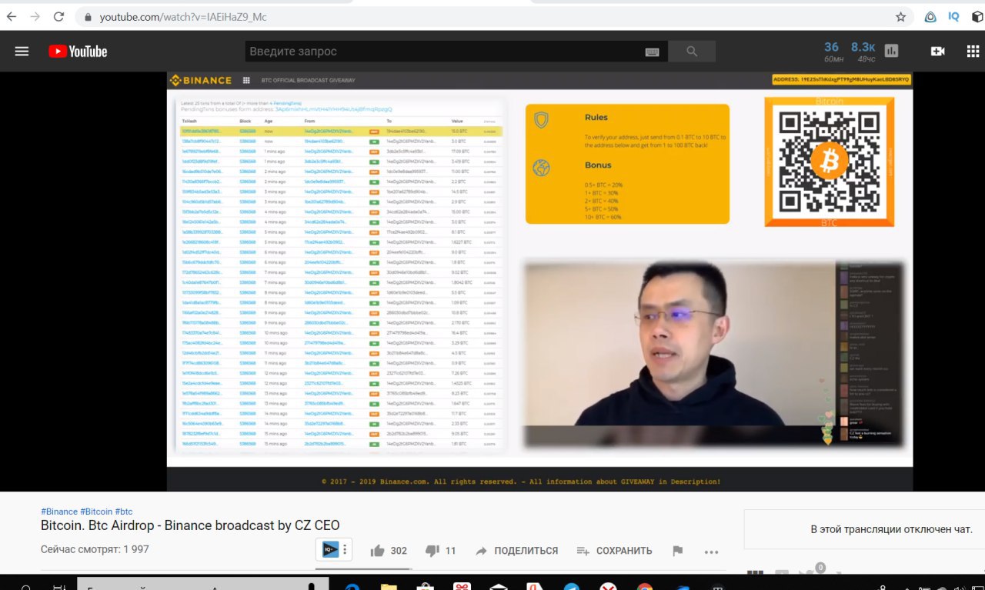
Task: Open the #btc hashtag link
Action: click(124, 512)
